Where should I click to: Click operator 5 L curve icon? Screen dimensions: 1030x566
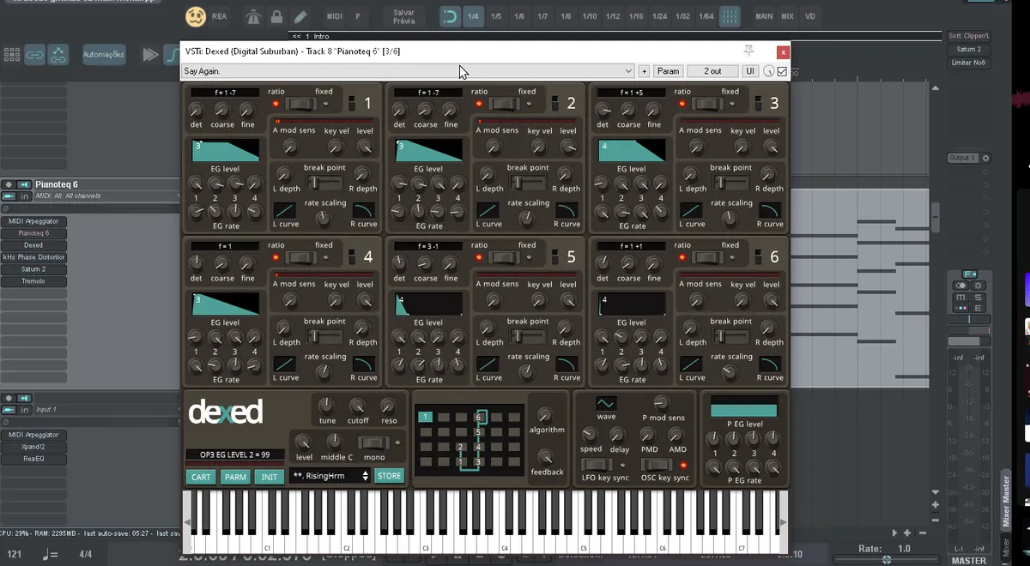click(489, 364)
